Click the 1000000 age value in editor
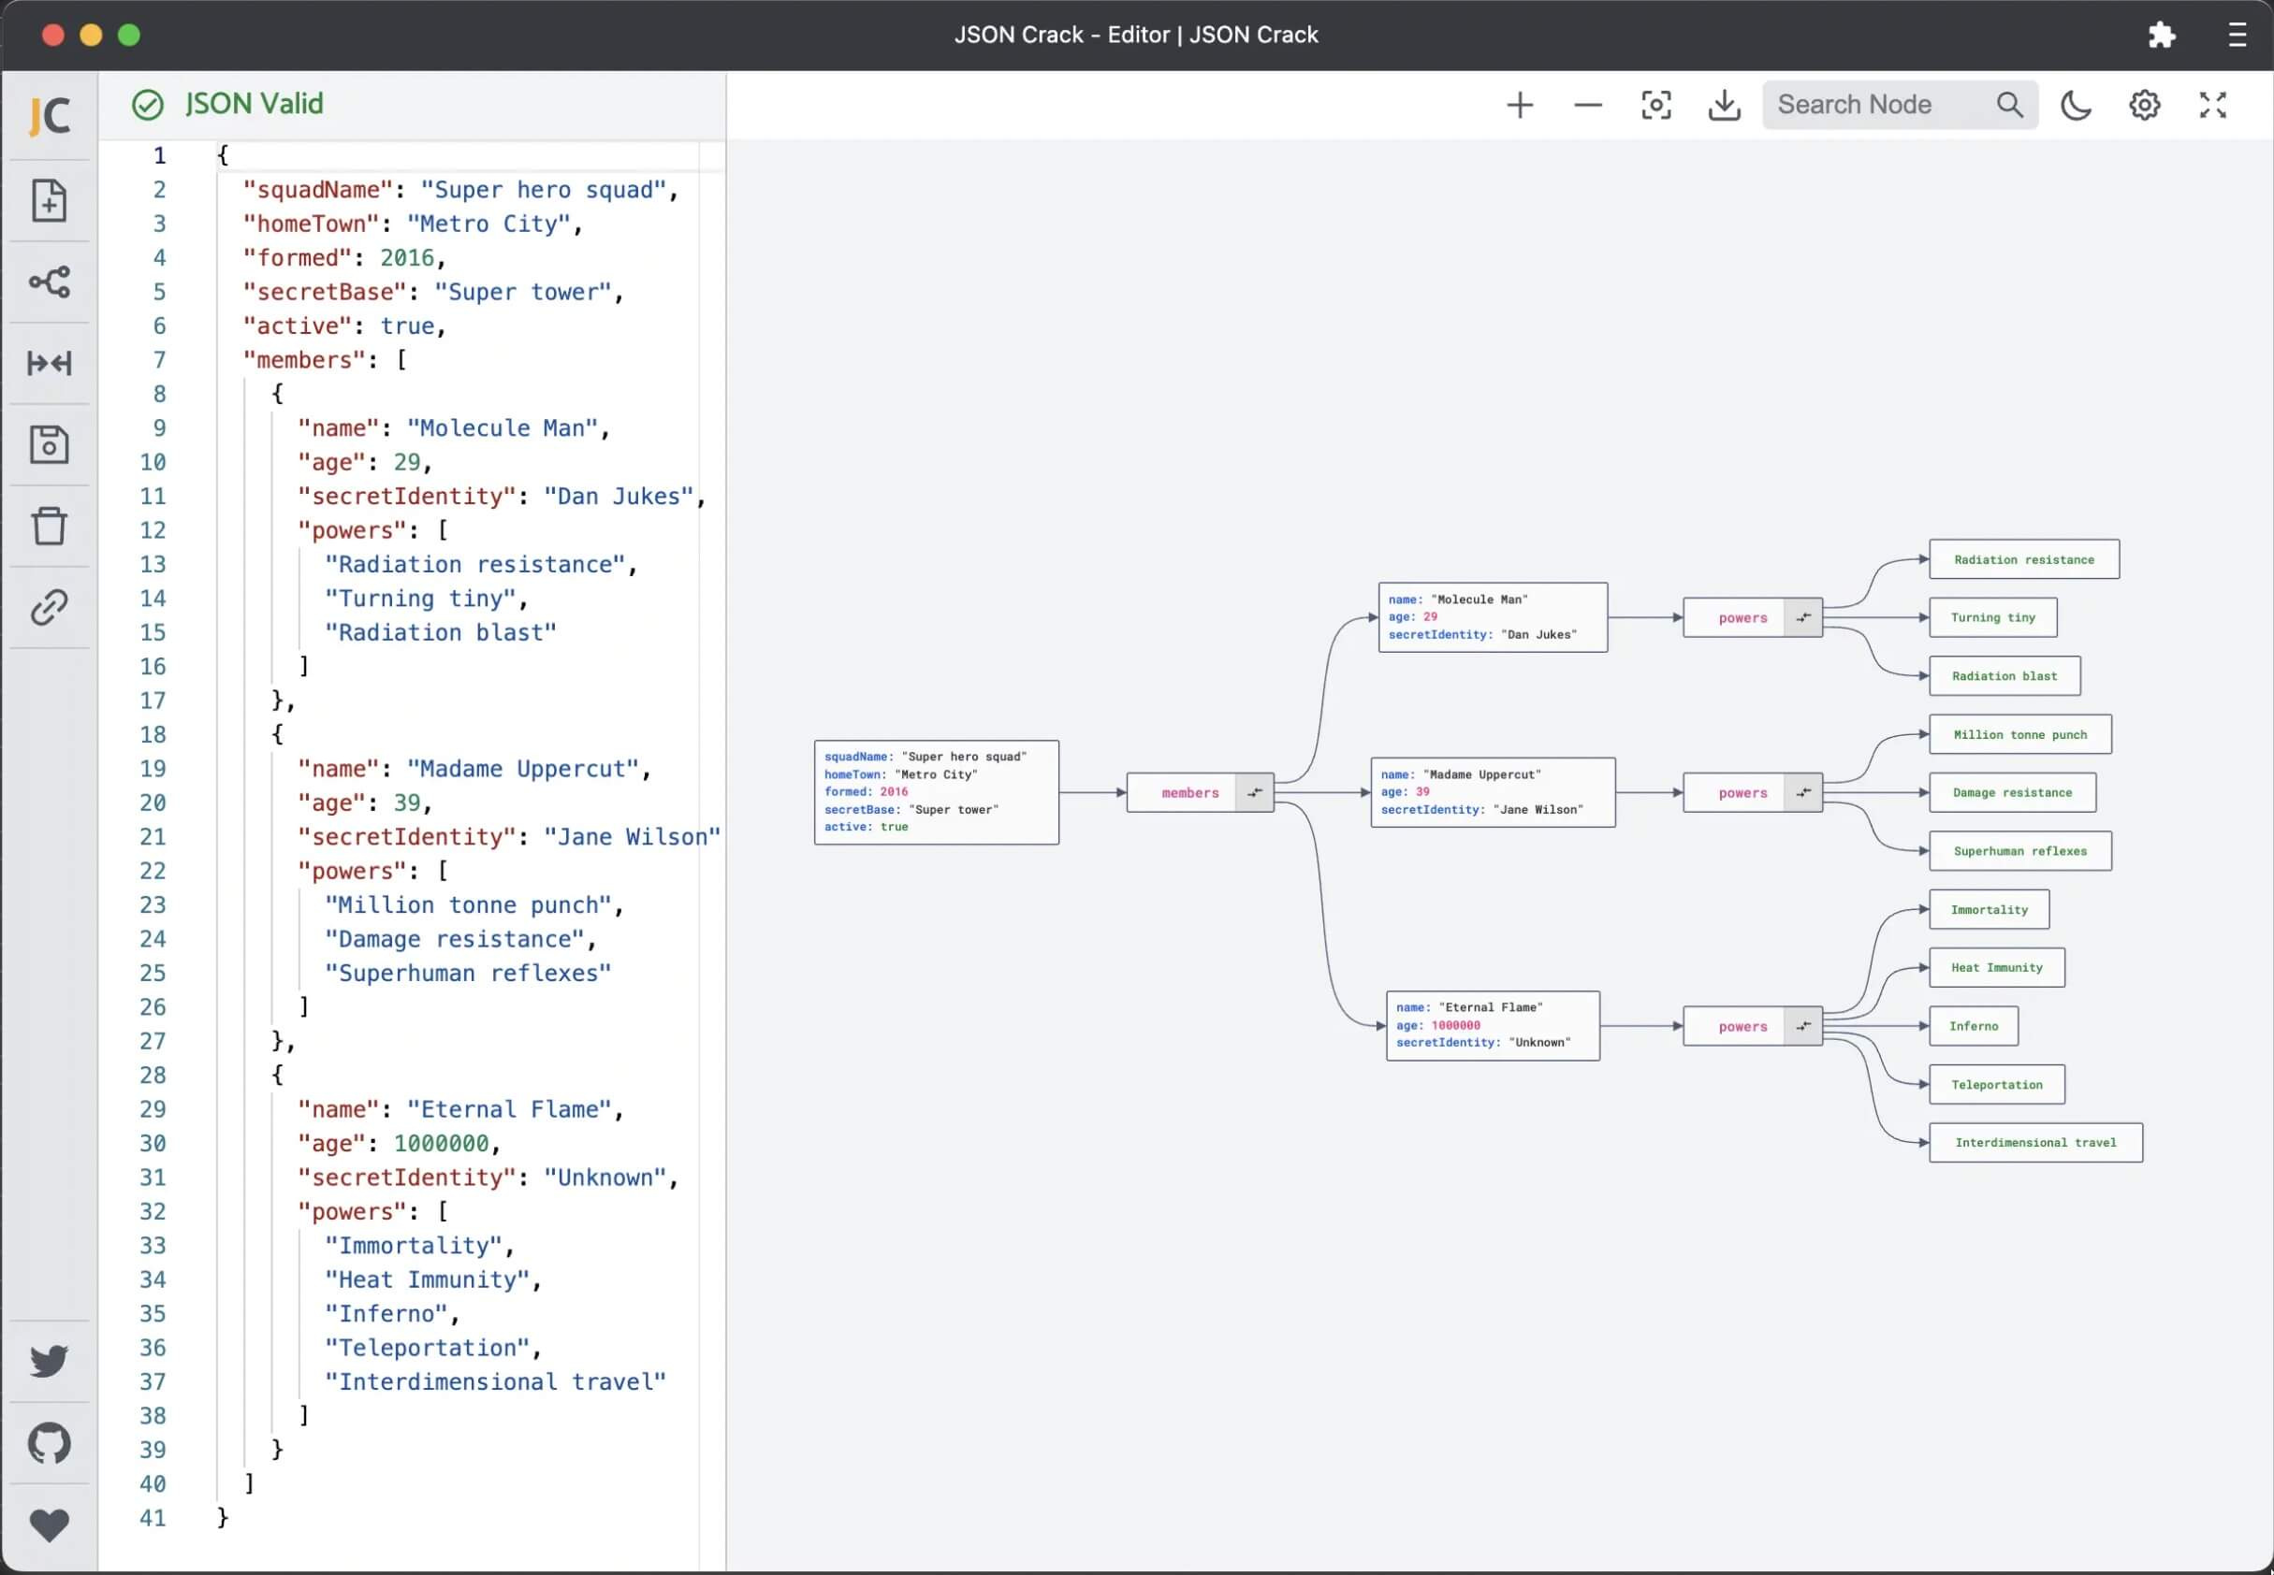The image size is (2274, 1575). (x=442, y=1144)
